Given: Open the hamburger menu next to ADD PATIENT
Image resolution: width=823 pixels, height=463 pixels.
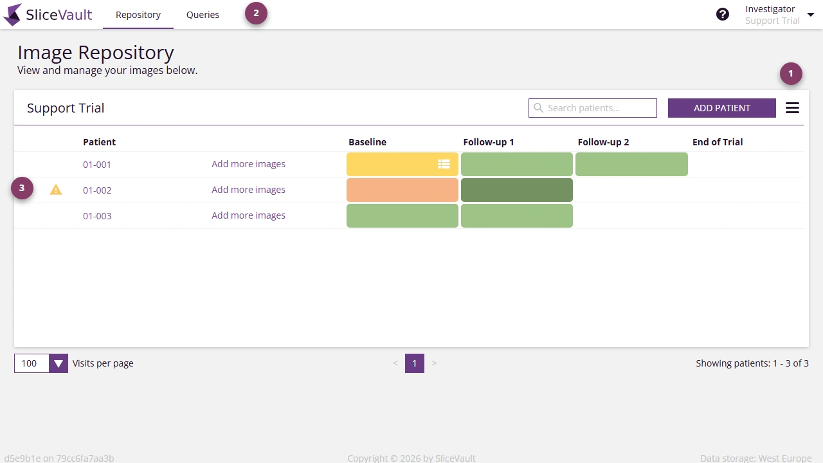Looking at the screenshot, I should pos(792,107).
